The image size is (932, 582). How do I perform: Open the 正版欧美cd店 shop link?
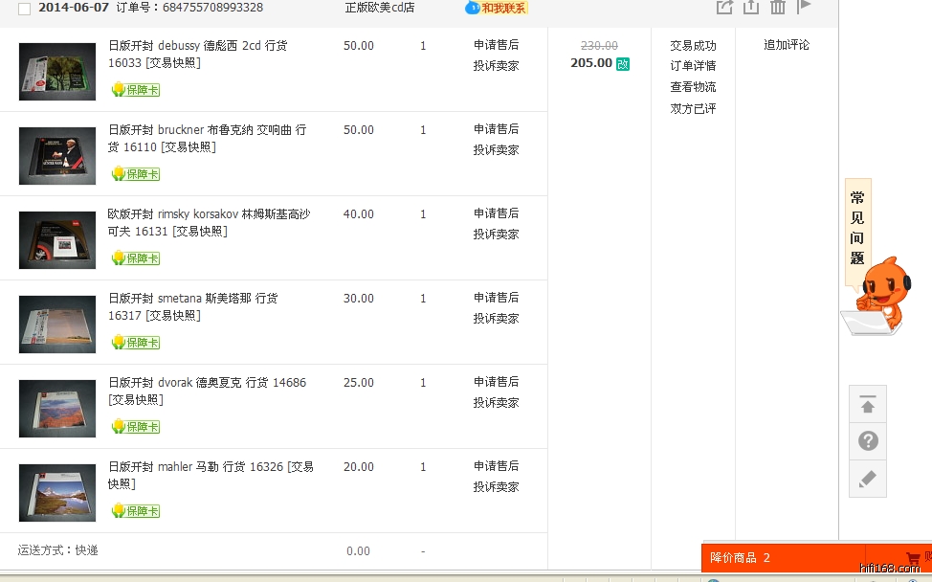pyautogui.click(x=380, y=8)
